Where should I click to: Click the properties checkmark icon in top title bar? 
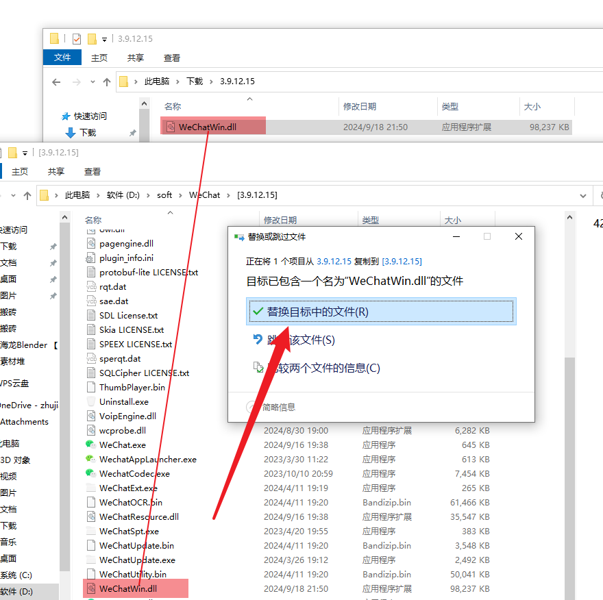click(x=77, y=38)
